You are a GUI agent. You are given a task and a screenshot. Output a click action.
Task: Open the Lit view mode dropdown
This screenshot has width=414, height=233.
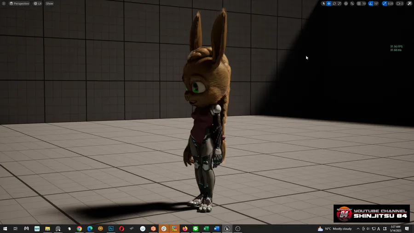pyautogui.click(x=38, y=3)
